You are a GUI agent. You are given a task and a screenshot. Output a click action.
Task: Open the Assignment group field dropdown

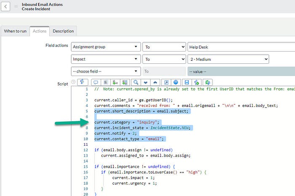pyautogui.click(x=105, y=47)
